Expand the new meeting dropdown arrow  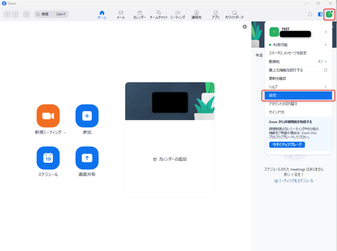point(65,133)
